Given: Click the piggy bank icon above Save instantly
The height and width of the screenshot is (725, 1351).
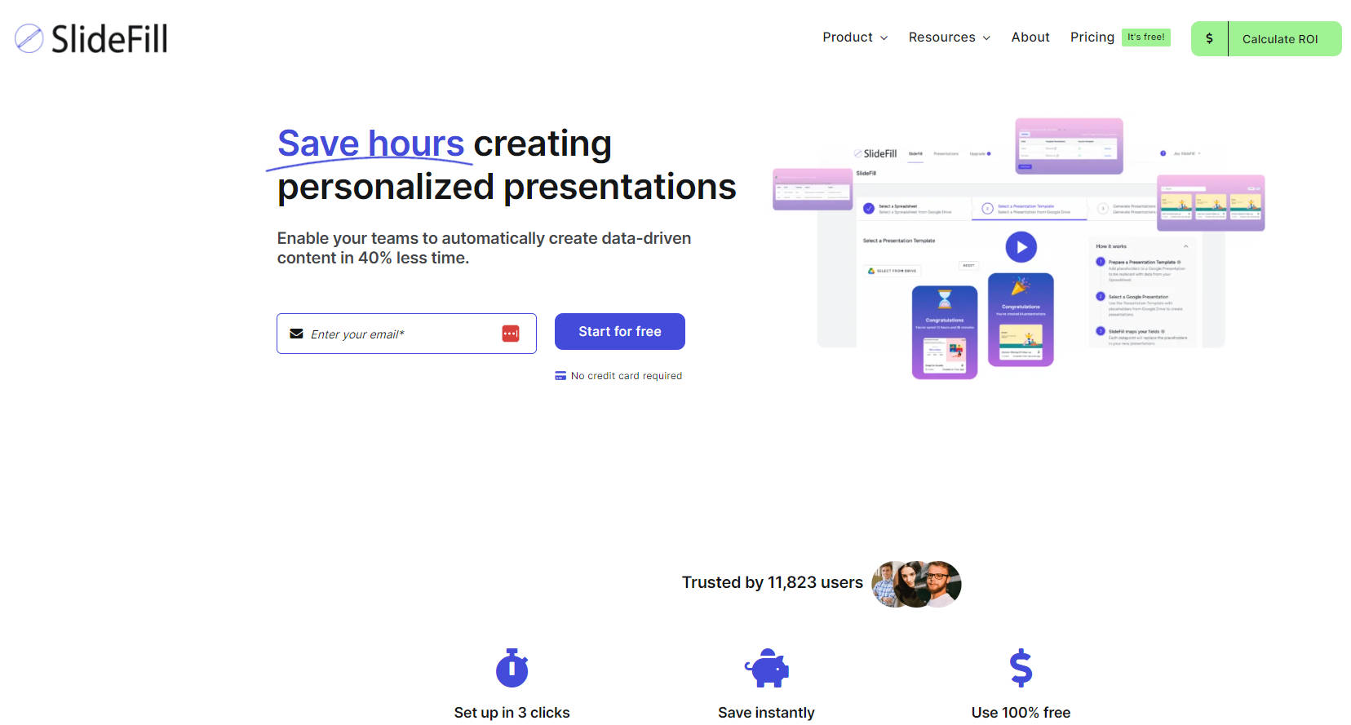Looking at the screenshot, I should pyautogui.click(x=766, y=669).
